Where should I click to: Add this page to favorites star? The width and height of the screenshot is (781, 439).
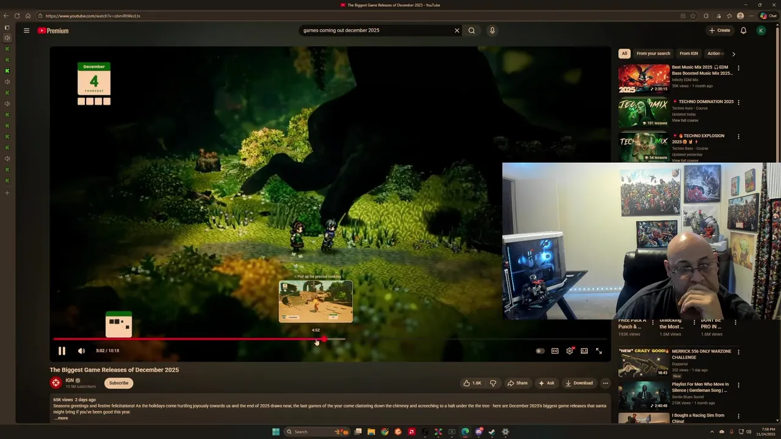pyautogui.click(x=693, y=16)
